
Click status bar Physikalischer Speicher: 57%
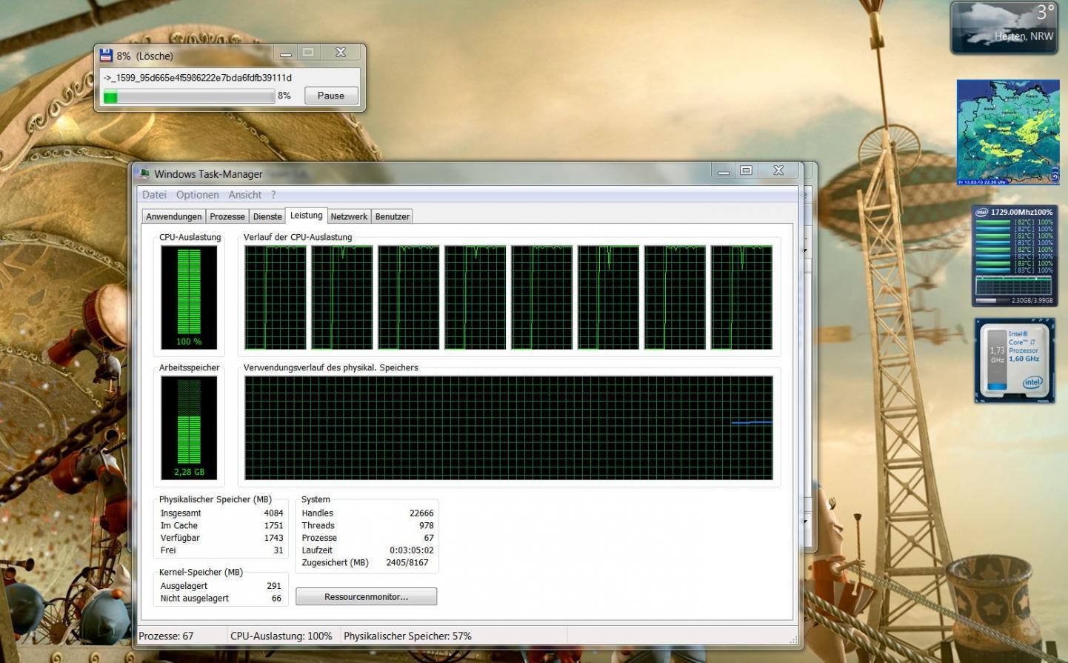click(x=407, y=636)
